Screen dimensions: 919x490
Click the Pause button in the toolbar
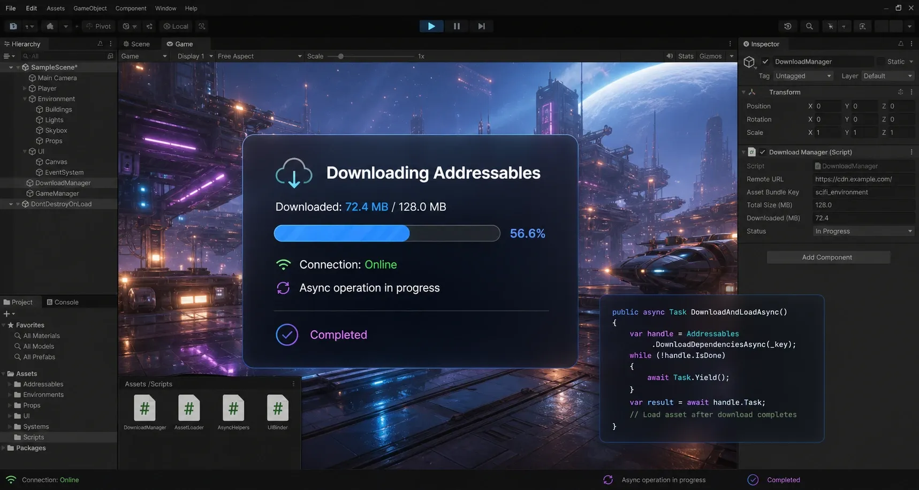tap(457, 26)
